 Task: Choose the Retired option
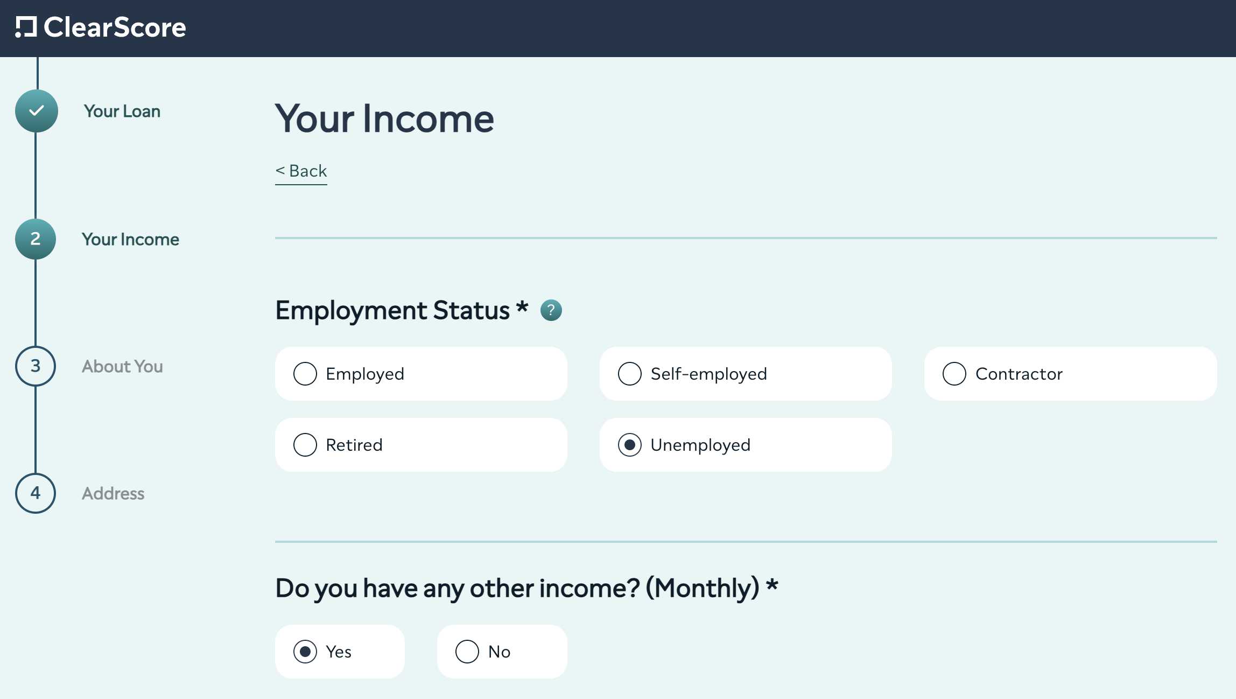pyautogui.click(x=421, y=445)
